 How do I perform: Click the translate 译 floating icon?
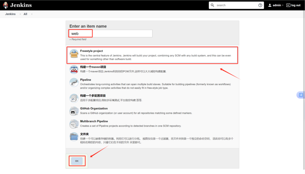click(x=301, y=95)
